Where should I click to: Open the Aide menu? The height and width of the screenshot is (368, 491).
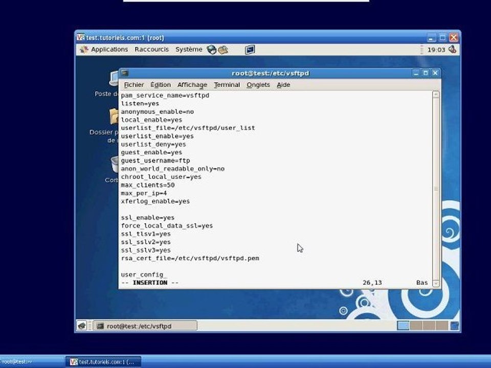[x=283, y=85]
